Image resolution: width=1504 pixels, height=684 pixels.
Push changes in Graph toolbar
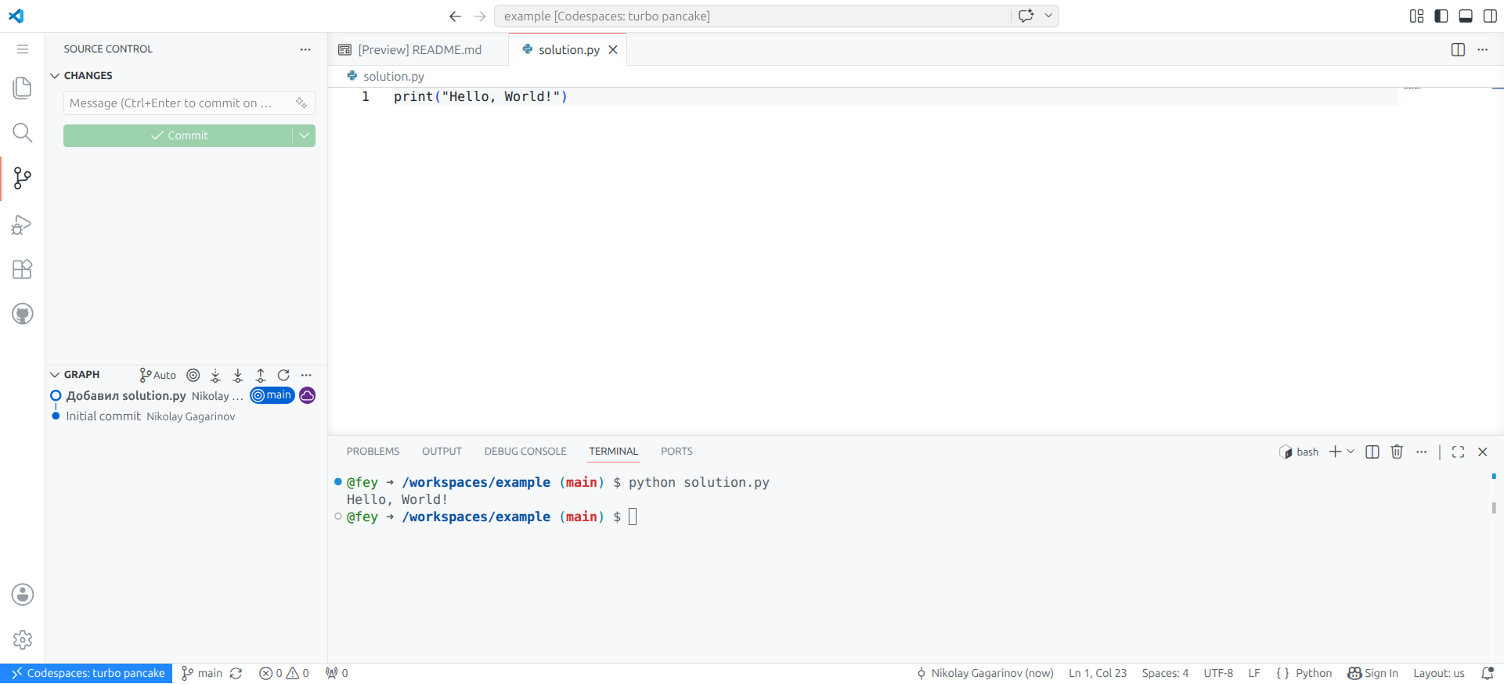click(261, 375)
